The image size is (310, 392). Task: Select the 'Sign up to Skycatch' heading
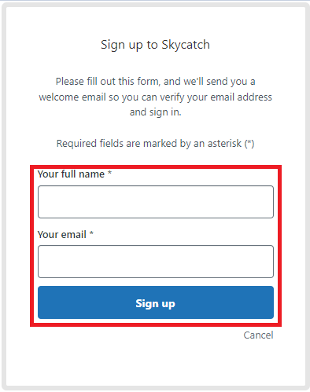pyautogui.click(x=155, y=45)
